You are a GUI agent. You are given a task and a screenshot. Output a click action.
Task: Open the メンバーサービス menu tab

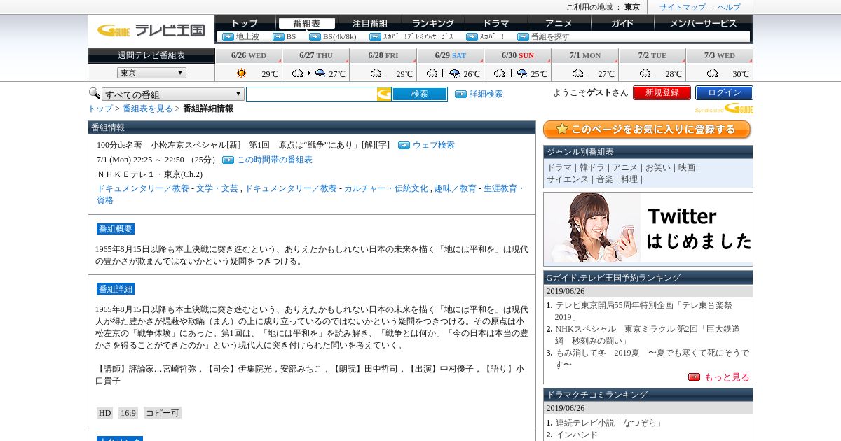(703, 23)
